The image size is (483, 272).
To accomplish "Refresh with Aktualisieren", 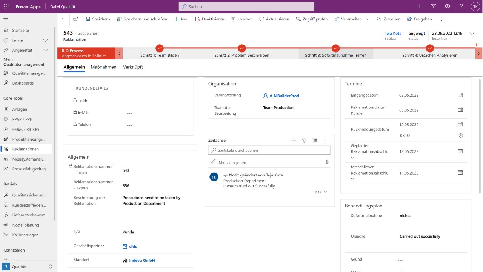I will pos(274,19).
